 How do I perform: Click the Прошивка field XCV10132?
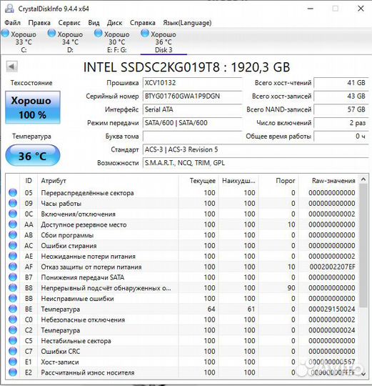click(x=192, y=83)
